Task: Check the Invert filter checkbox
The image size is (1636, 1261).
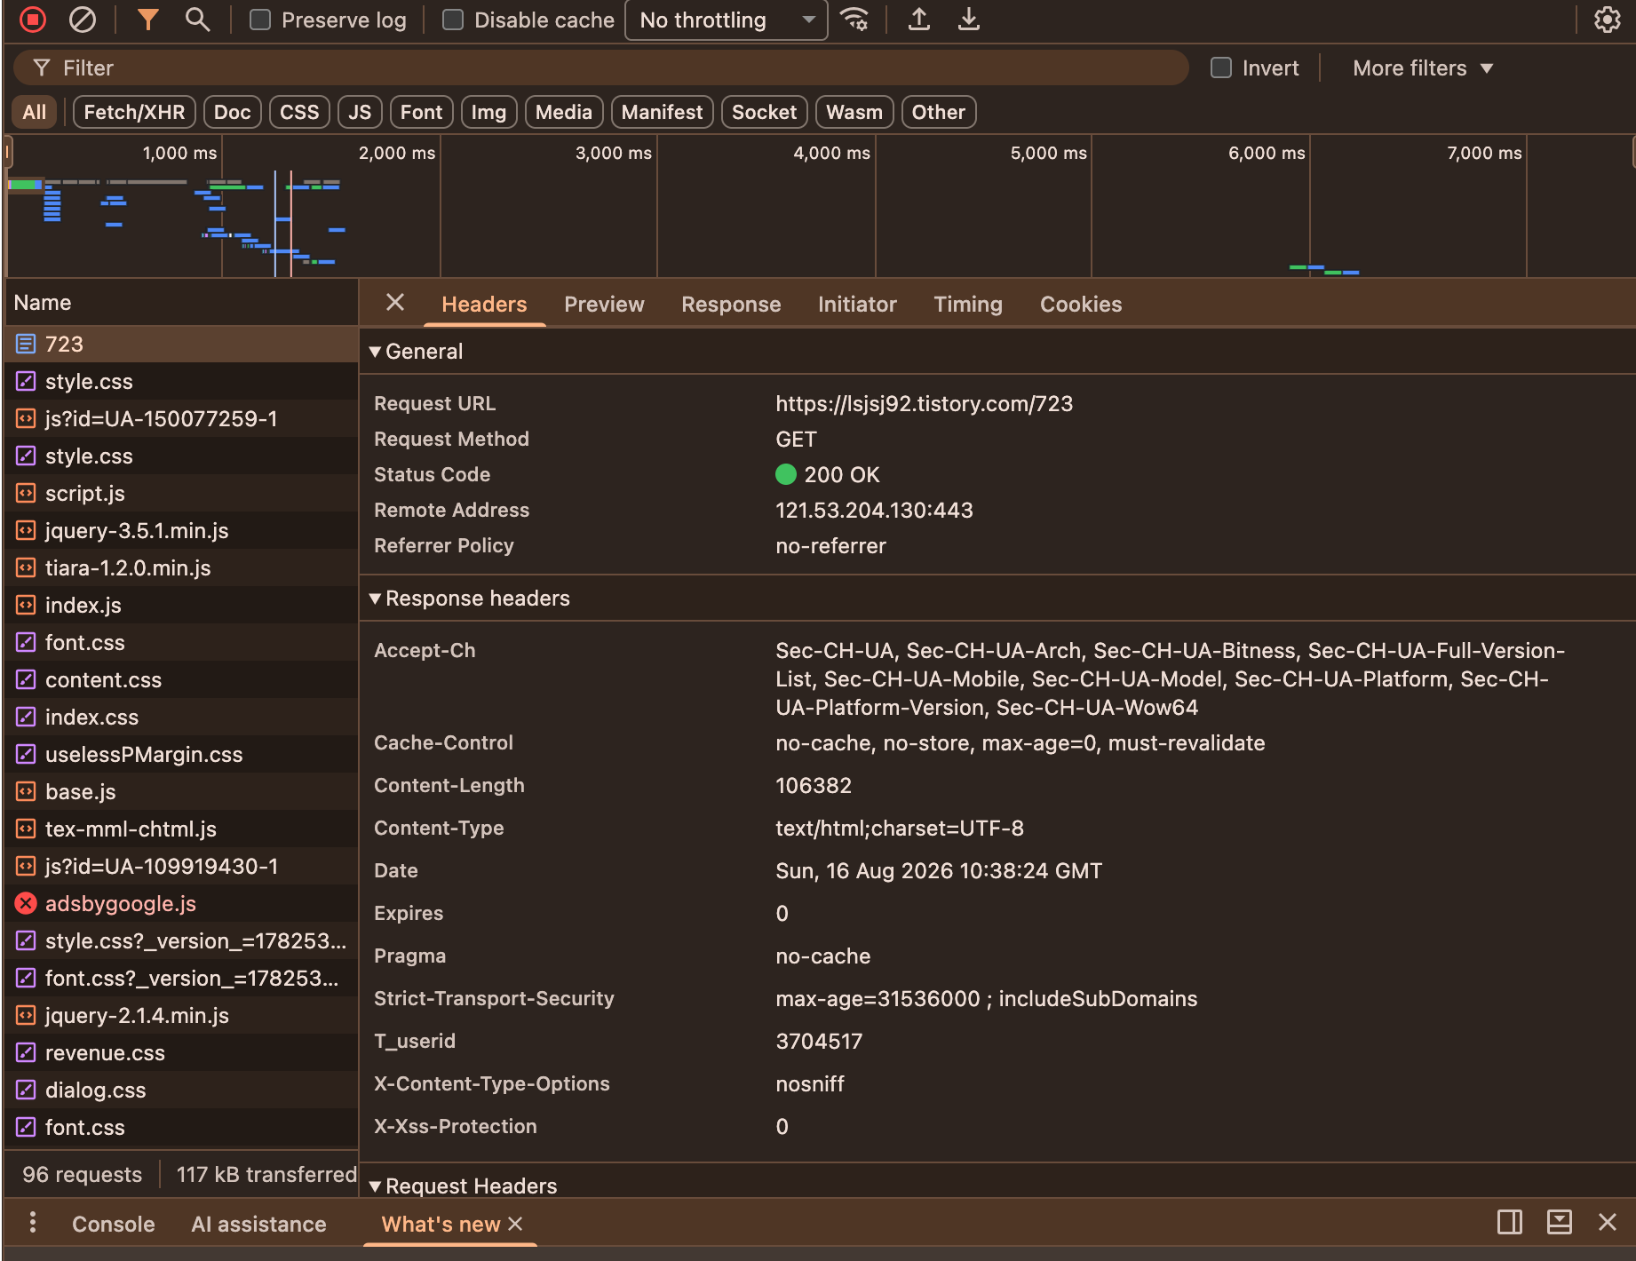Action: point(1221,67)
